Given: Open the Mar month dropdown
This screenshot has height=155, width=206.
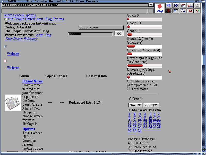Looking at the screenshot, I should pos(135,105).
